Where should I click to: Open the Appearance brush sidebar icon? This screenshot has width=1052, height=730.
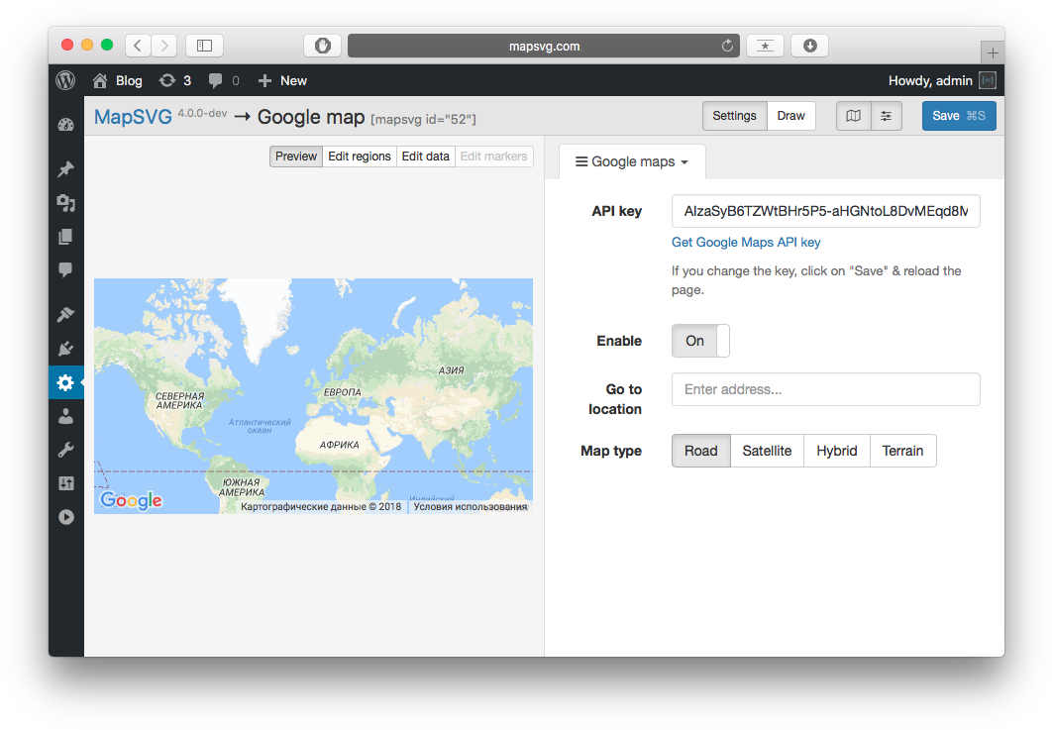click(65, 314)
